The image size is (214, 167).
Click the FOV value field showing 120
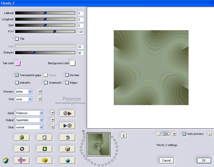pos(81,32)
